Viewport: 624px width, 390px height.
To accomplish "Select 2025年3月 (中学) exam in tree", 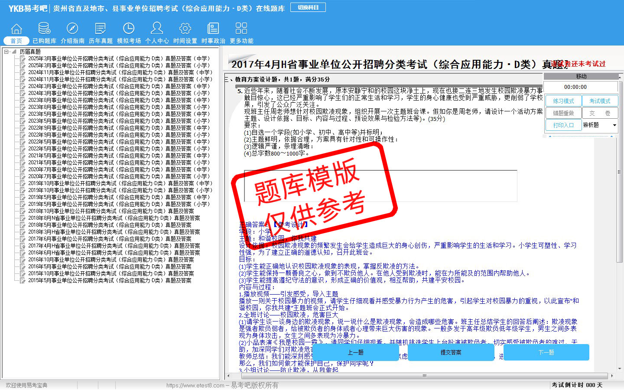I will coord(119,58).
